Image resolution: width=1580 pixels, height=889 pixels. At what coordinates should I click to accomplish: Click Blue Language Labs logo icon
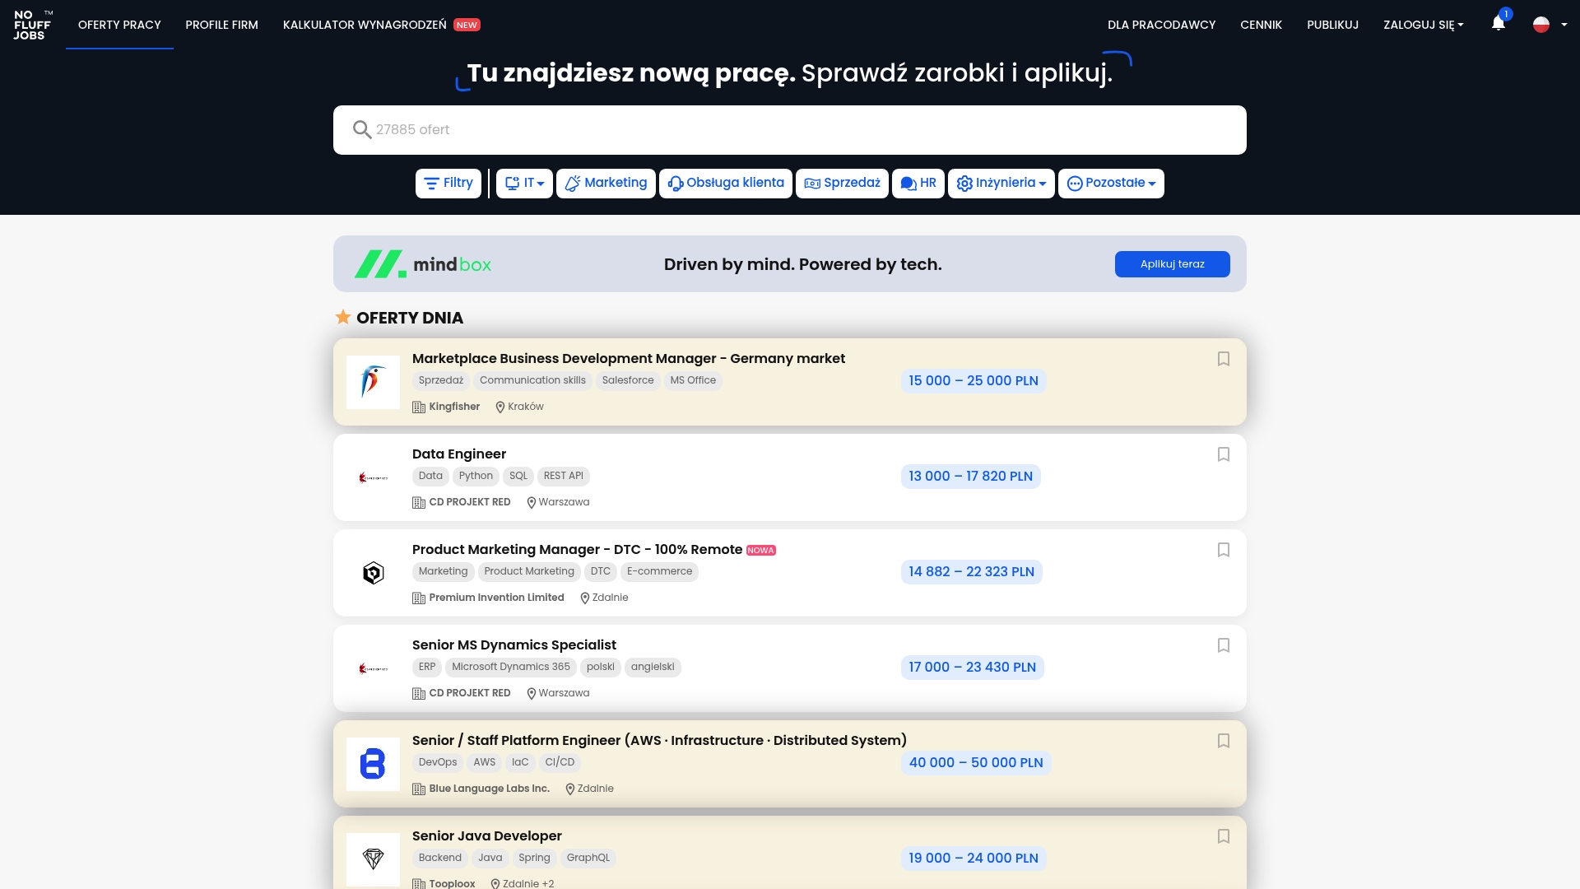(x=373, y=764)
